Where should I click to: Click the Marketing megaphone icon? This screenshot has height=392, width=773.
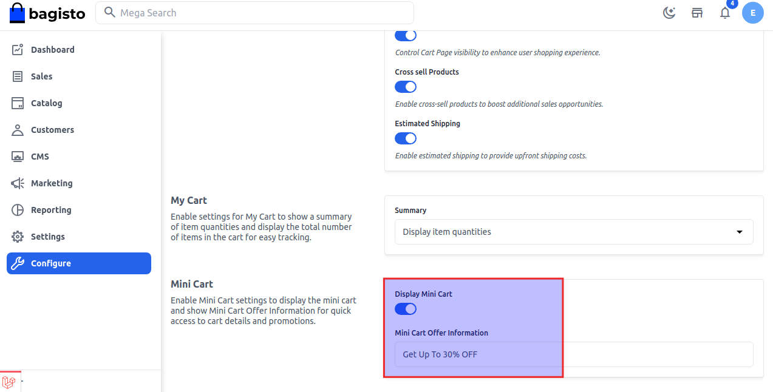click(x=18, y=183)
